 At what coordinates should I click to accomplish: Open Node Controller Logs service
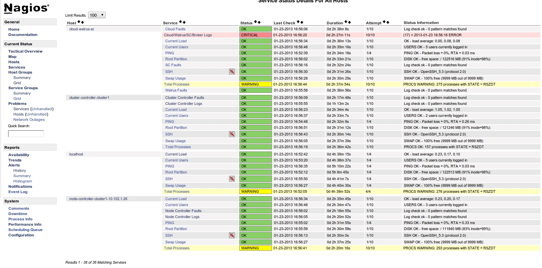[x=182, y=217]
